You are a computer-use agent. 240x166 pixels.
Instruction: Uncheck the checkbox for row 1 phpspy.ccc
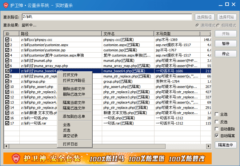coord(7,39)
